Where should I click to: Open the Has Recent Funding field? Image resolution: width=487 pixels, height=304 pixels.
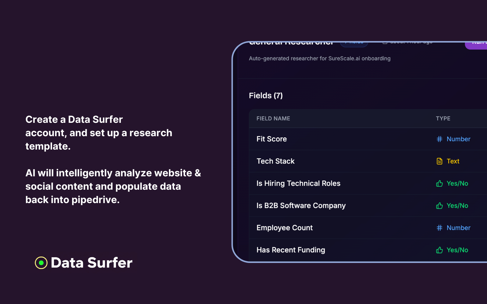291,250
